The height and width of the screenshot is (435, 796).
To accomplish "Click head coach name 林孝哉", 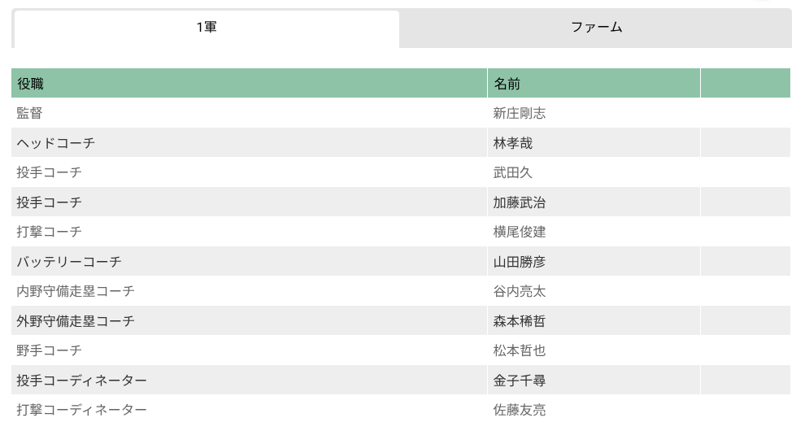I will [513, 143].
